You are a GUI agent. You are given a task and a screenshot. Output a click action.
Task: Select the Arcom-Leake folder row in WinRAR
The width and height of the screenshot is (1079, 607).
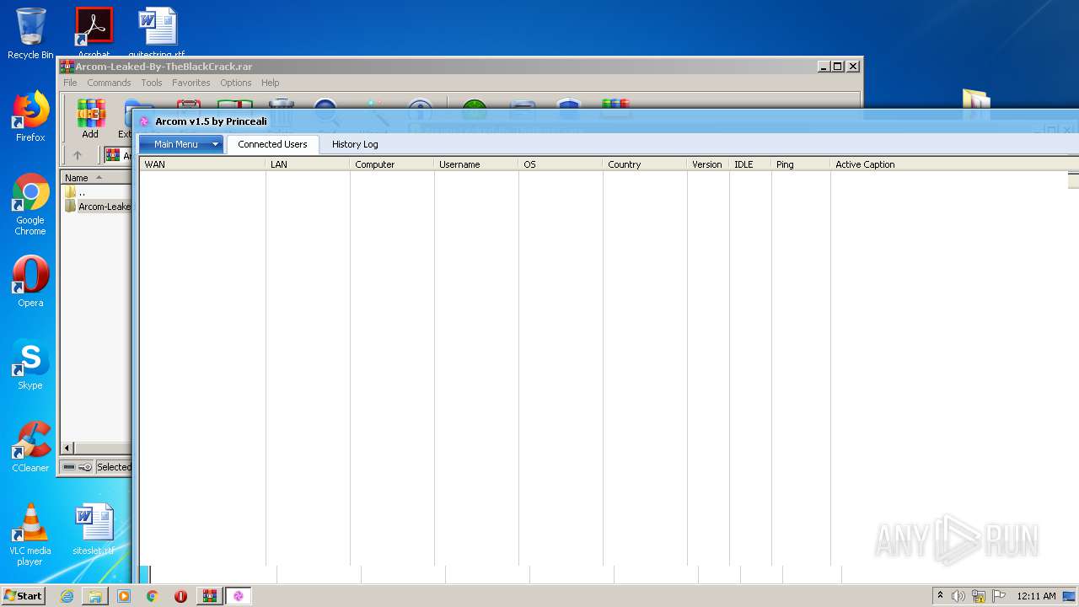pyautogui.click(x=98, y=207)
